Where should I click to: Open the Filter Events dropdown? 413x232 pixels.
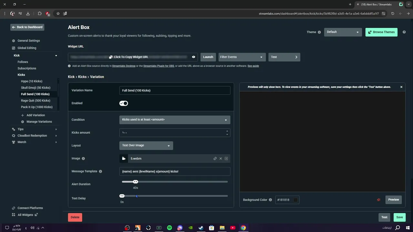point(242,57)
